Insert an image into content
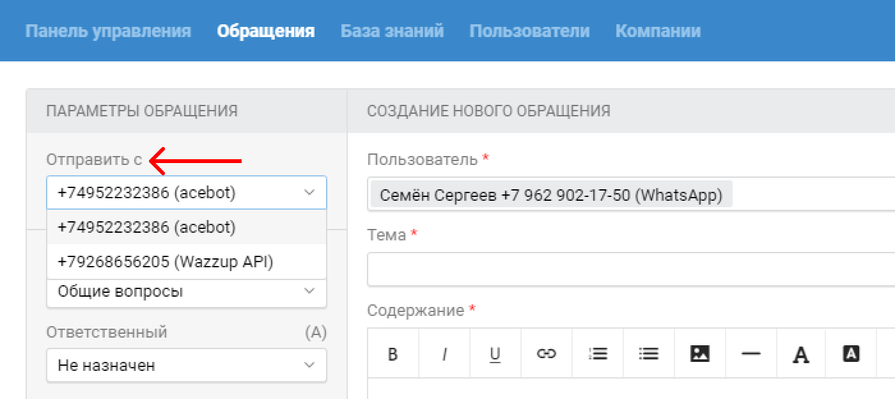The height and width of the screenshot is (399, 895). pyautogui.click(x=700, y=354)
